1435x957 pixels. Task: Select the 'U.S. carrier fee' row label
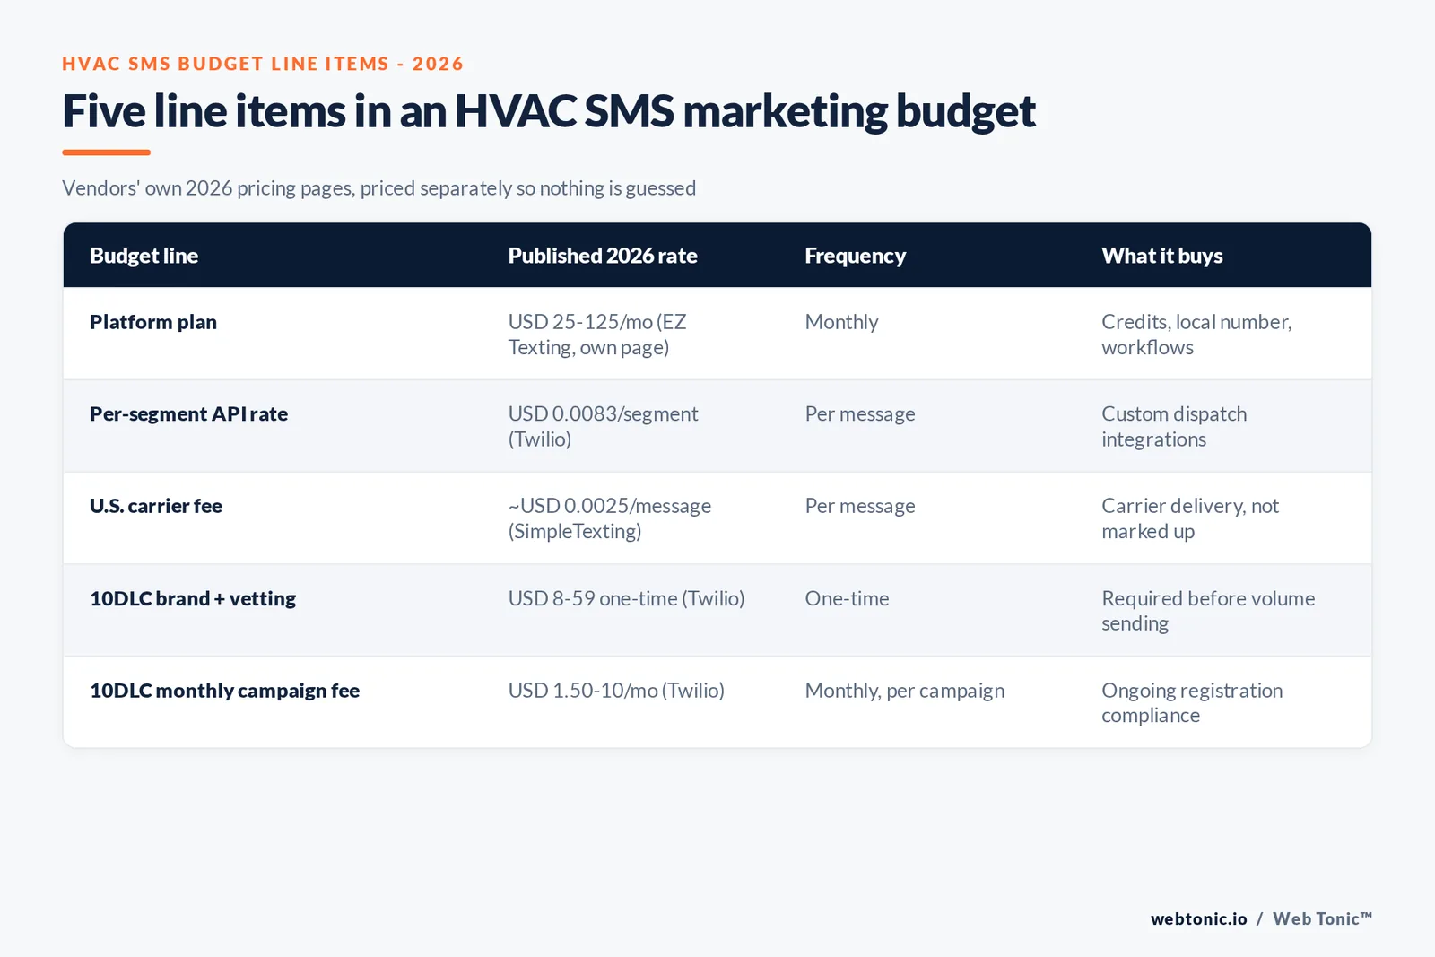(155, 506)
